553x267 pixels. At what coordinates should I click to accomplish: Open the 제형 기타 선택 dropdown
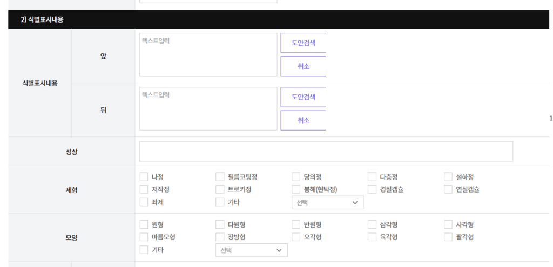(327, 202)
